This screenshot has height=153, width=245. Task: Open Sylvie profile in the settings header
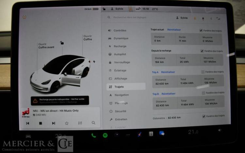[x=182, y=18]
